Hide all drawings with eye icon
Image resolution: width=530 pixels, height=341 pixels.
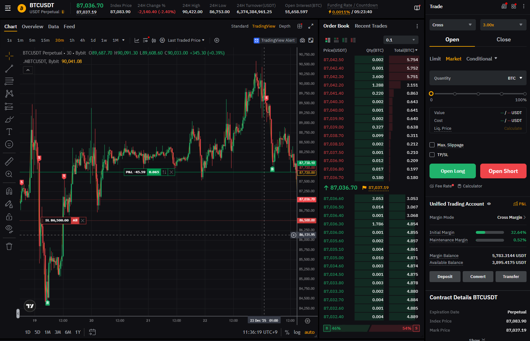(9, 229)
